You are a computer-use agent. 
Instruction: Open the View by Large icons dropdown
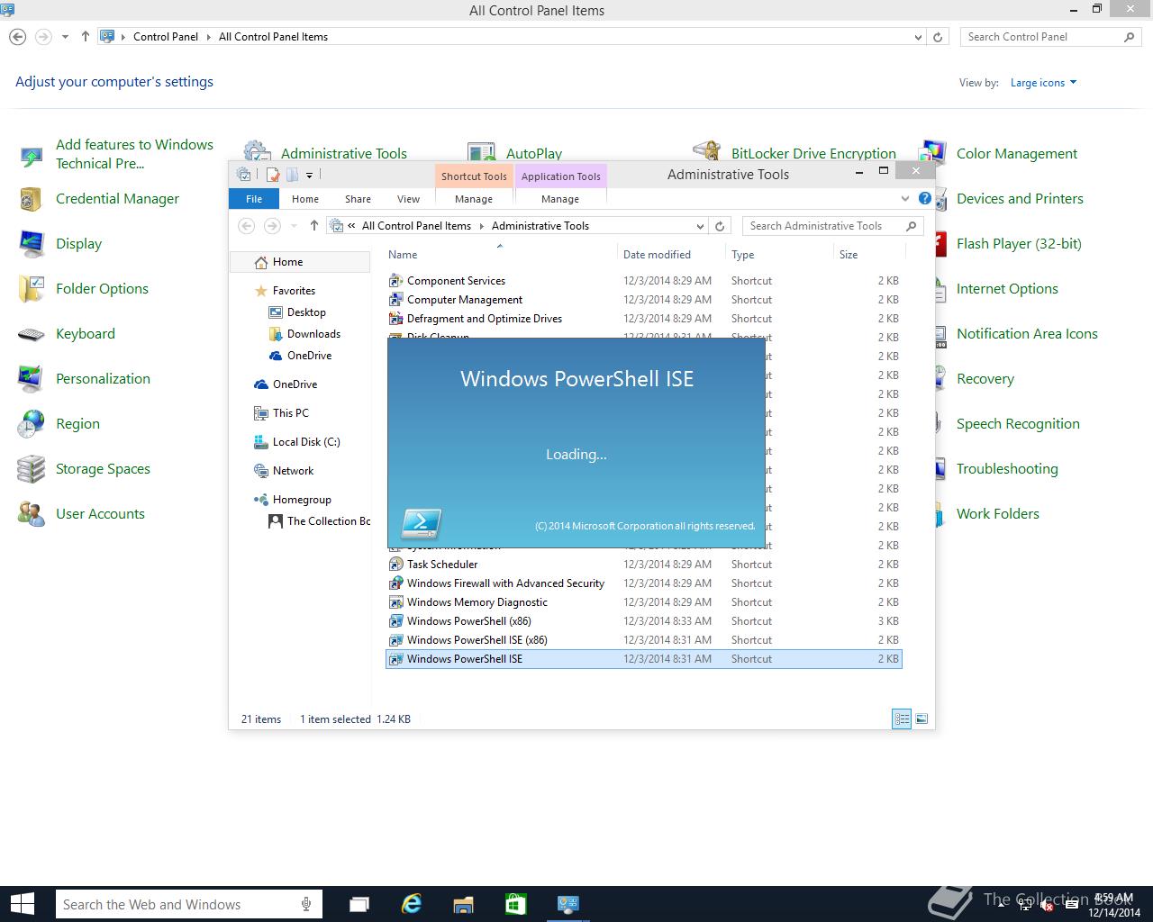pos(1043,83)
